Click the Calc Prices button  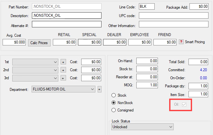point(39,43)
